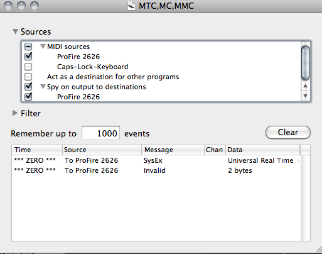The image size is (322, 254).
Task: Toggle the MIDI sources mixed-state checkbox
Action: (x=28, y=47)
